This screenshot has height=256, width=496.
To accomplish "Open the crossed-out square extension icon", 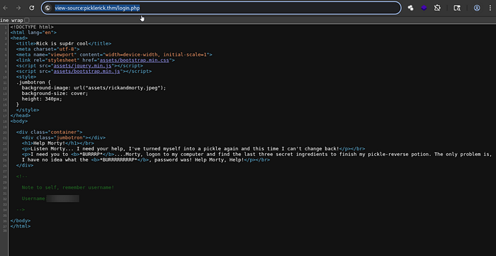I will coord(437,9).
